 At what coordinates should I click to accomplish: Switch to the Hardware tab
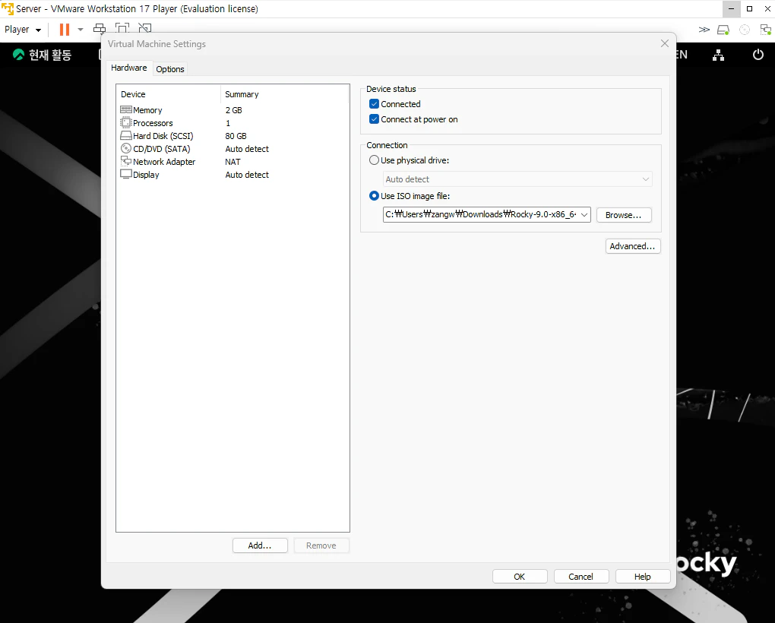coord(128,68)
